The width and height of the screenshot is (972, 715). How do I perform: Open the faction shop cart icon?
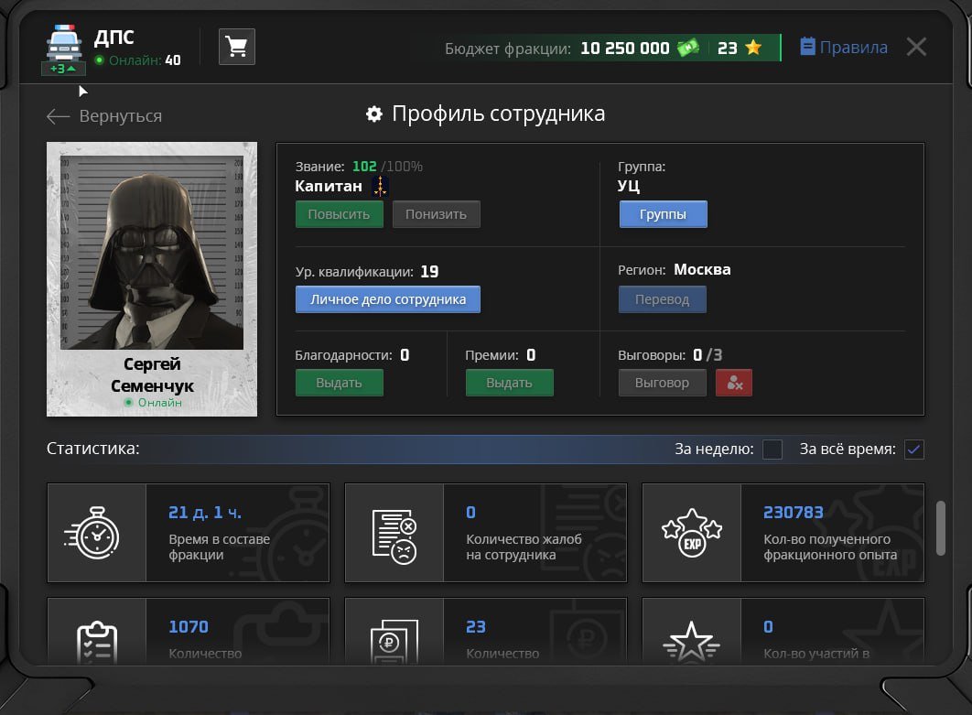[237, 47]
